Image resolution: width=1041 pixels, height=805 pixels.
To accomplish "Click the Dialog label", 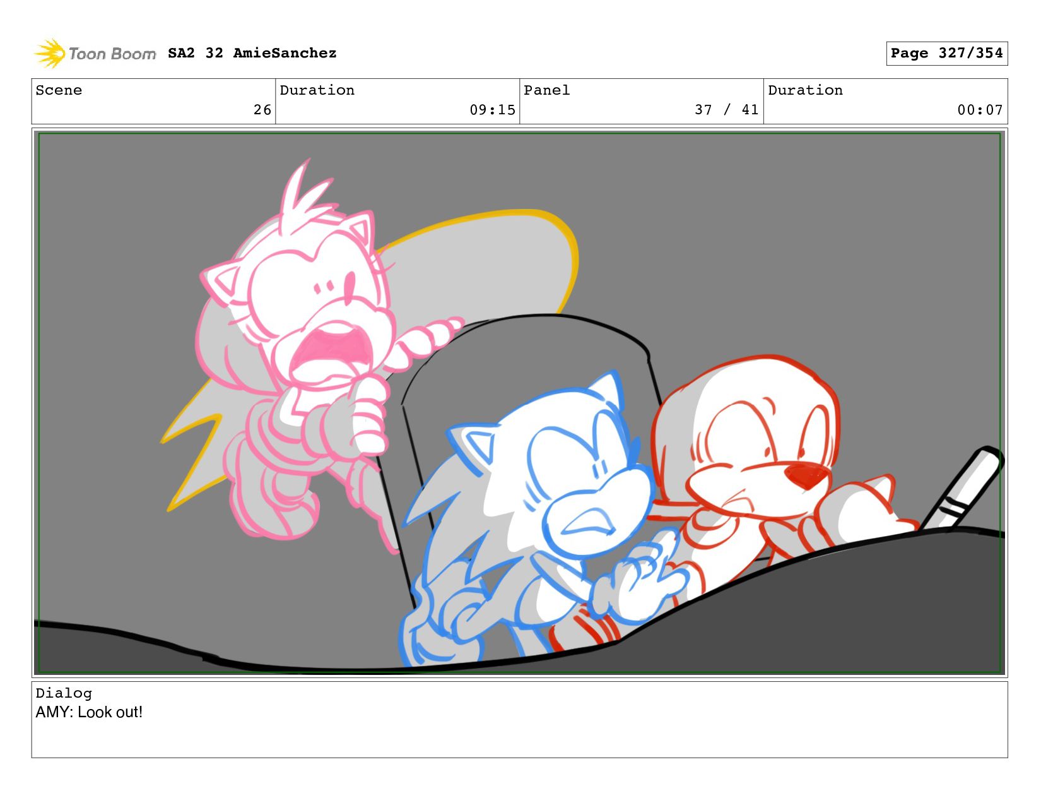I will (64, 693).
